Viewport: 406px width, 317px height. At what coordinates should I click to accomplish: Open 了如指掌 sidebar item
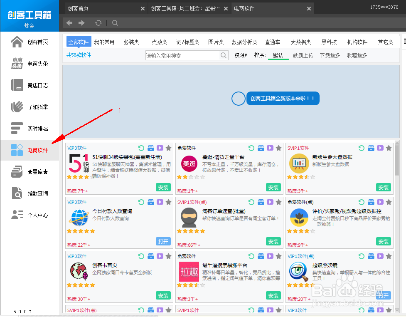point(30,107)
